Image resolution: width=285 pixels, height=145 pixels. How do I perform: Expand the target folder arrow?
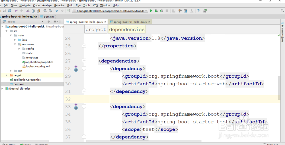[7, 75]
